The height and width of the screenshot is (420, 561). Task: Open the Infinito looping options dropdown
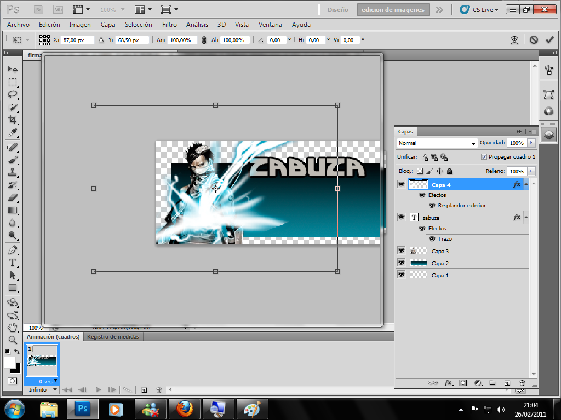tap(43, 389)
